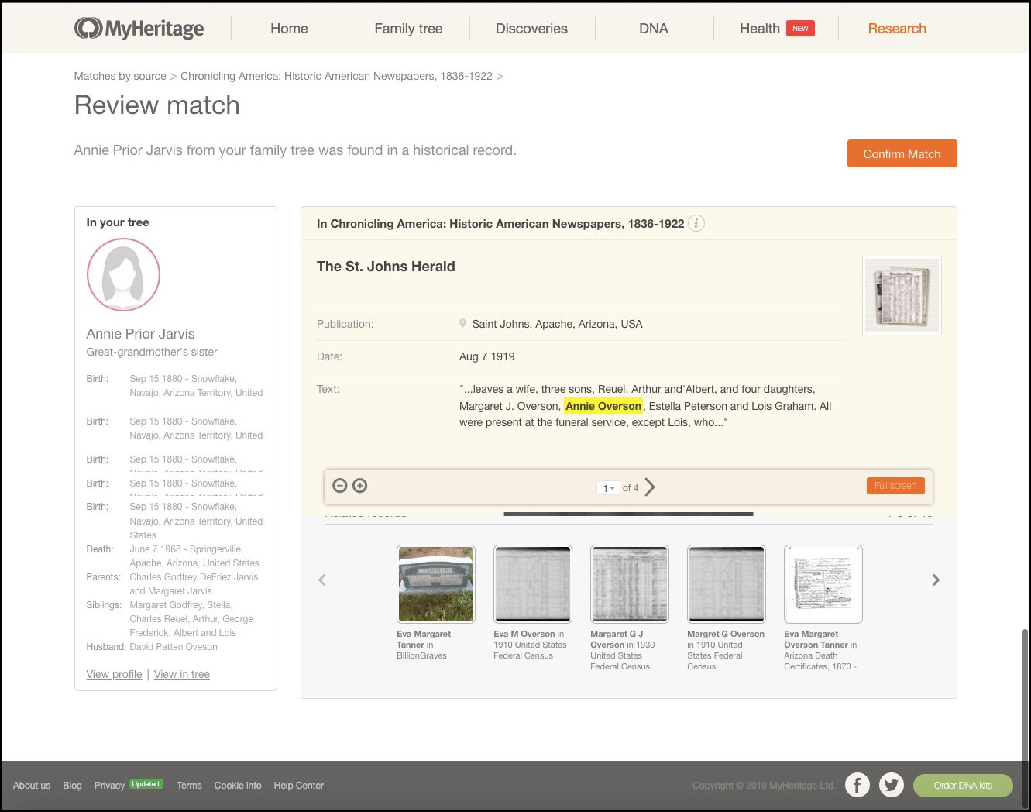
Task: Zoom in on the newspaper document
Action: [x=359, y=485]
